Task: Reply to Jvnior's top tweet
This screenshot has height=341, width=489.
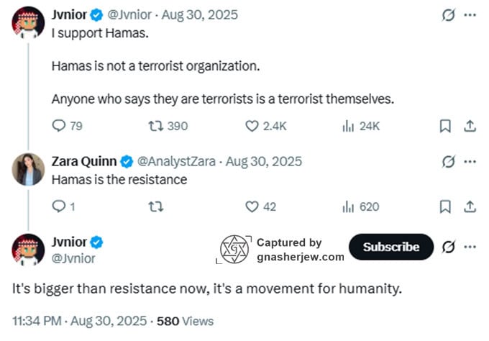Action: [60, 126]
